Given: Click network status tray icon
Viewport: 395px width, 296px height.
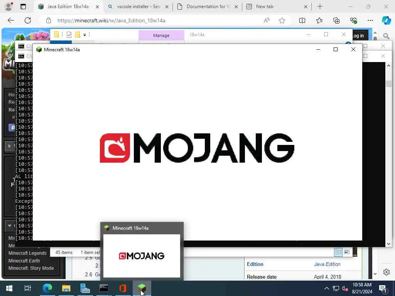Looking at the screenshot, I should 336,288.
